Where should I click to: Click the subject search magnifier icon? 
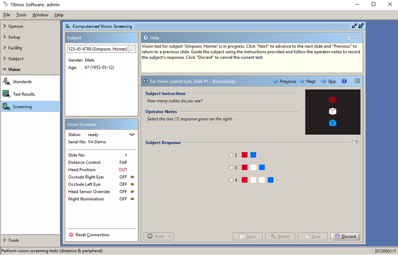point(132,49)
